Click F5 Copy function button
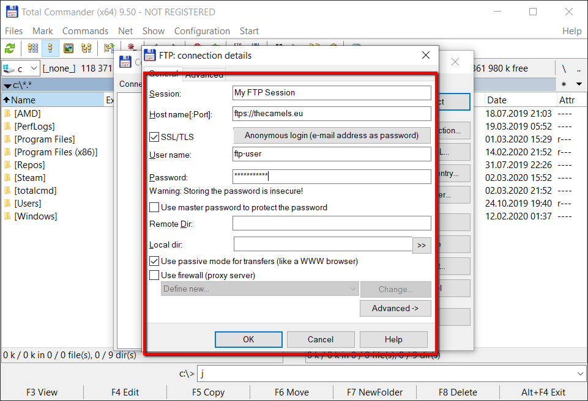The image size is (588, 401). (x=209, y=392)
